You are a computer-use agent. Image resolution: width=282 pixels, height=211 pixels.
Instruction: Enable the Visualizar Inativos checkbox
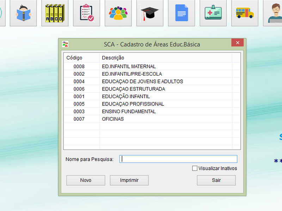[195, 168]
